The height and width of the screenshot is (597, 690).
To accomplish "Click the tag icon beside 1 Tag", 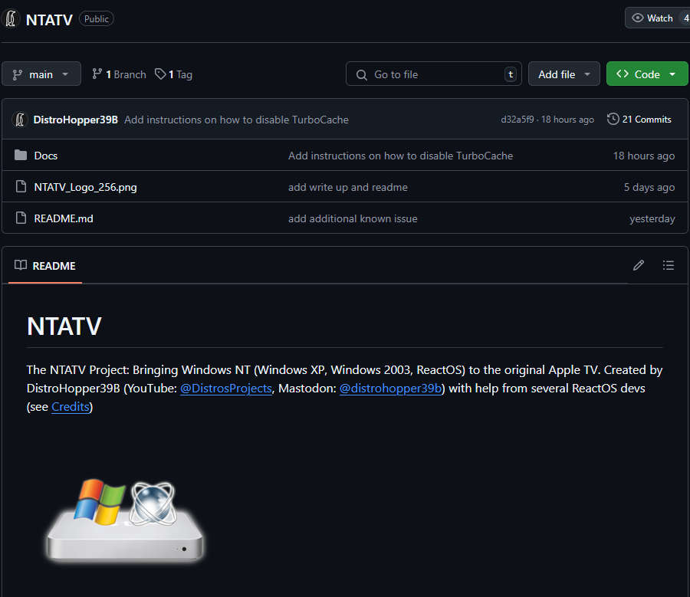I will 160,74.
